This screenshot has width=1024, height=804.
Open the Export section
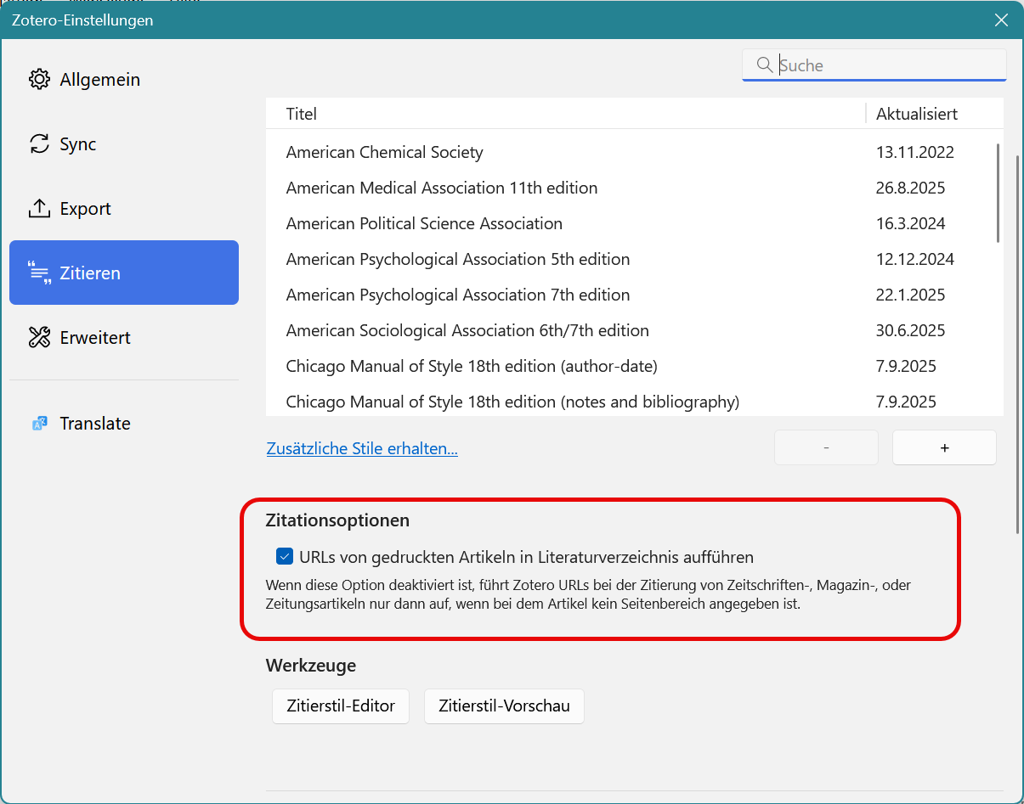[x=124, y=209]
